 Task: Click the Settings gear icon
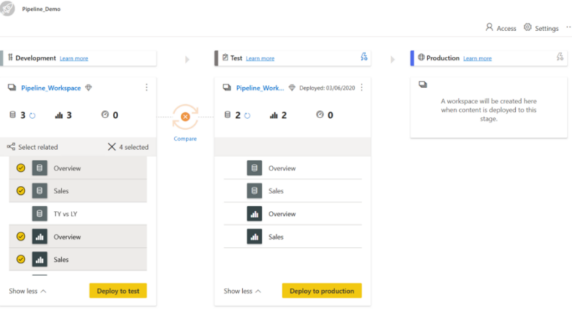528,27
